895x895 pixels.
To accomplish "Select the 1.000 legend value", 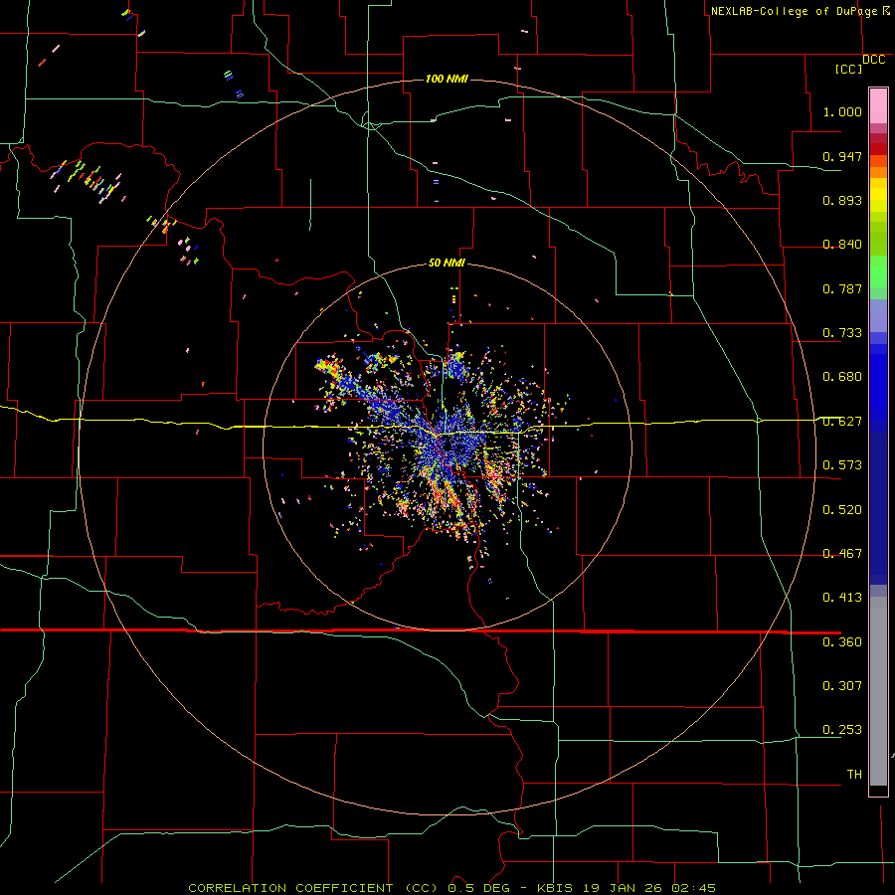I will point(842,111).
